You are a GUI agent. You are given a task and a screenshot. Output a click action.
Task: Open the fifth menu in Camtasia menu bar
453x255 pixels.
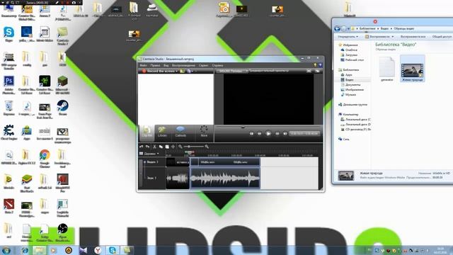(x=203, y=65)
